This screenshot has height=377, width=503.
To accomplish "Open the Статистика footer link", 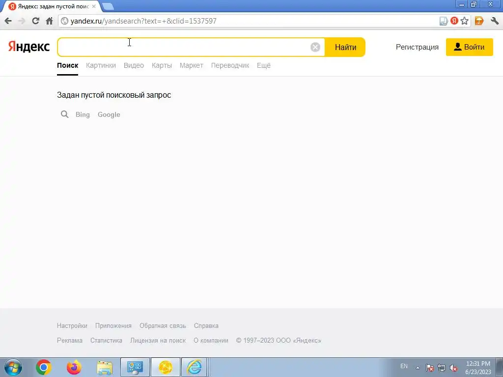I will point(106,341).
